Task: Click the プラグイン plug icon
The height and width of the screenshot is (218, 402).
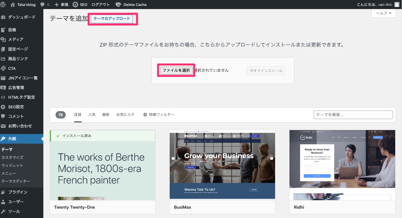Action: (x=3, y=192)
